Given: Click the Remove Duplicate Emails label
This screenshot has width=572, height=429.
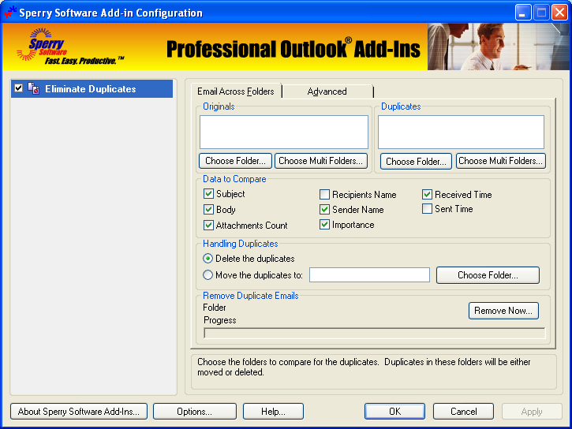Looking at the screenshot, I should point(251,296).
